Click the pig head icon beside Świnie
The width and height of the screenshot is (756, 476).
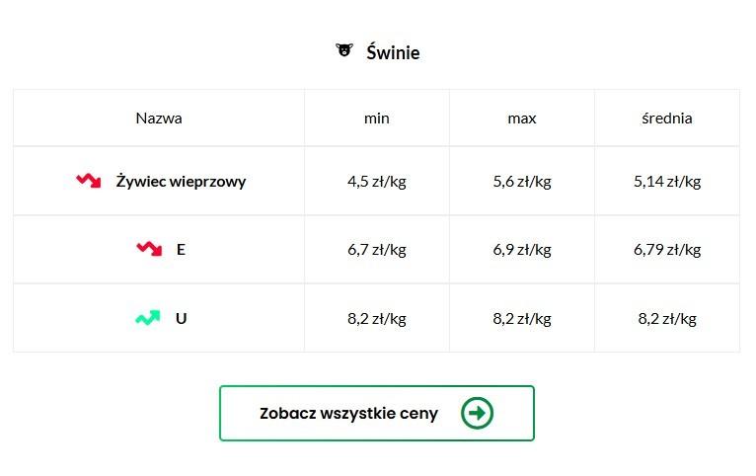pyautogui.click(x=344, y=51)
